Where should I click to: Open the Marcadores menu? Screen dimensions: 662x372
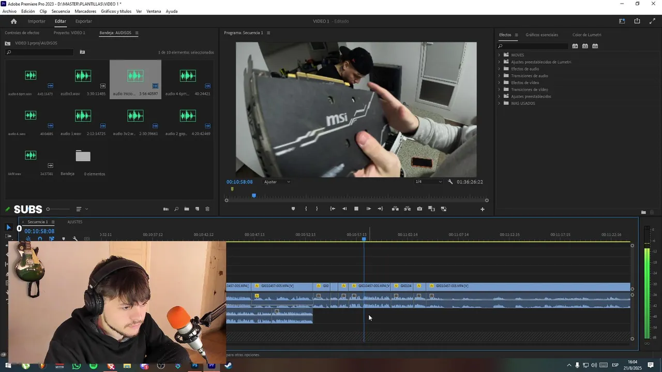pyautogui.click(x=85, y=11)
